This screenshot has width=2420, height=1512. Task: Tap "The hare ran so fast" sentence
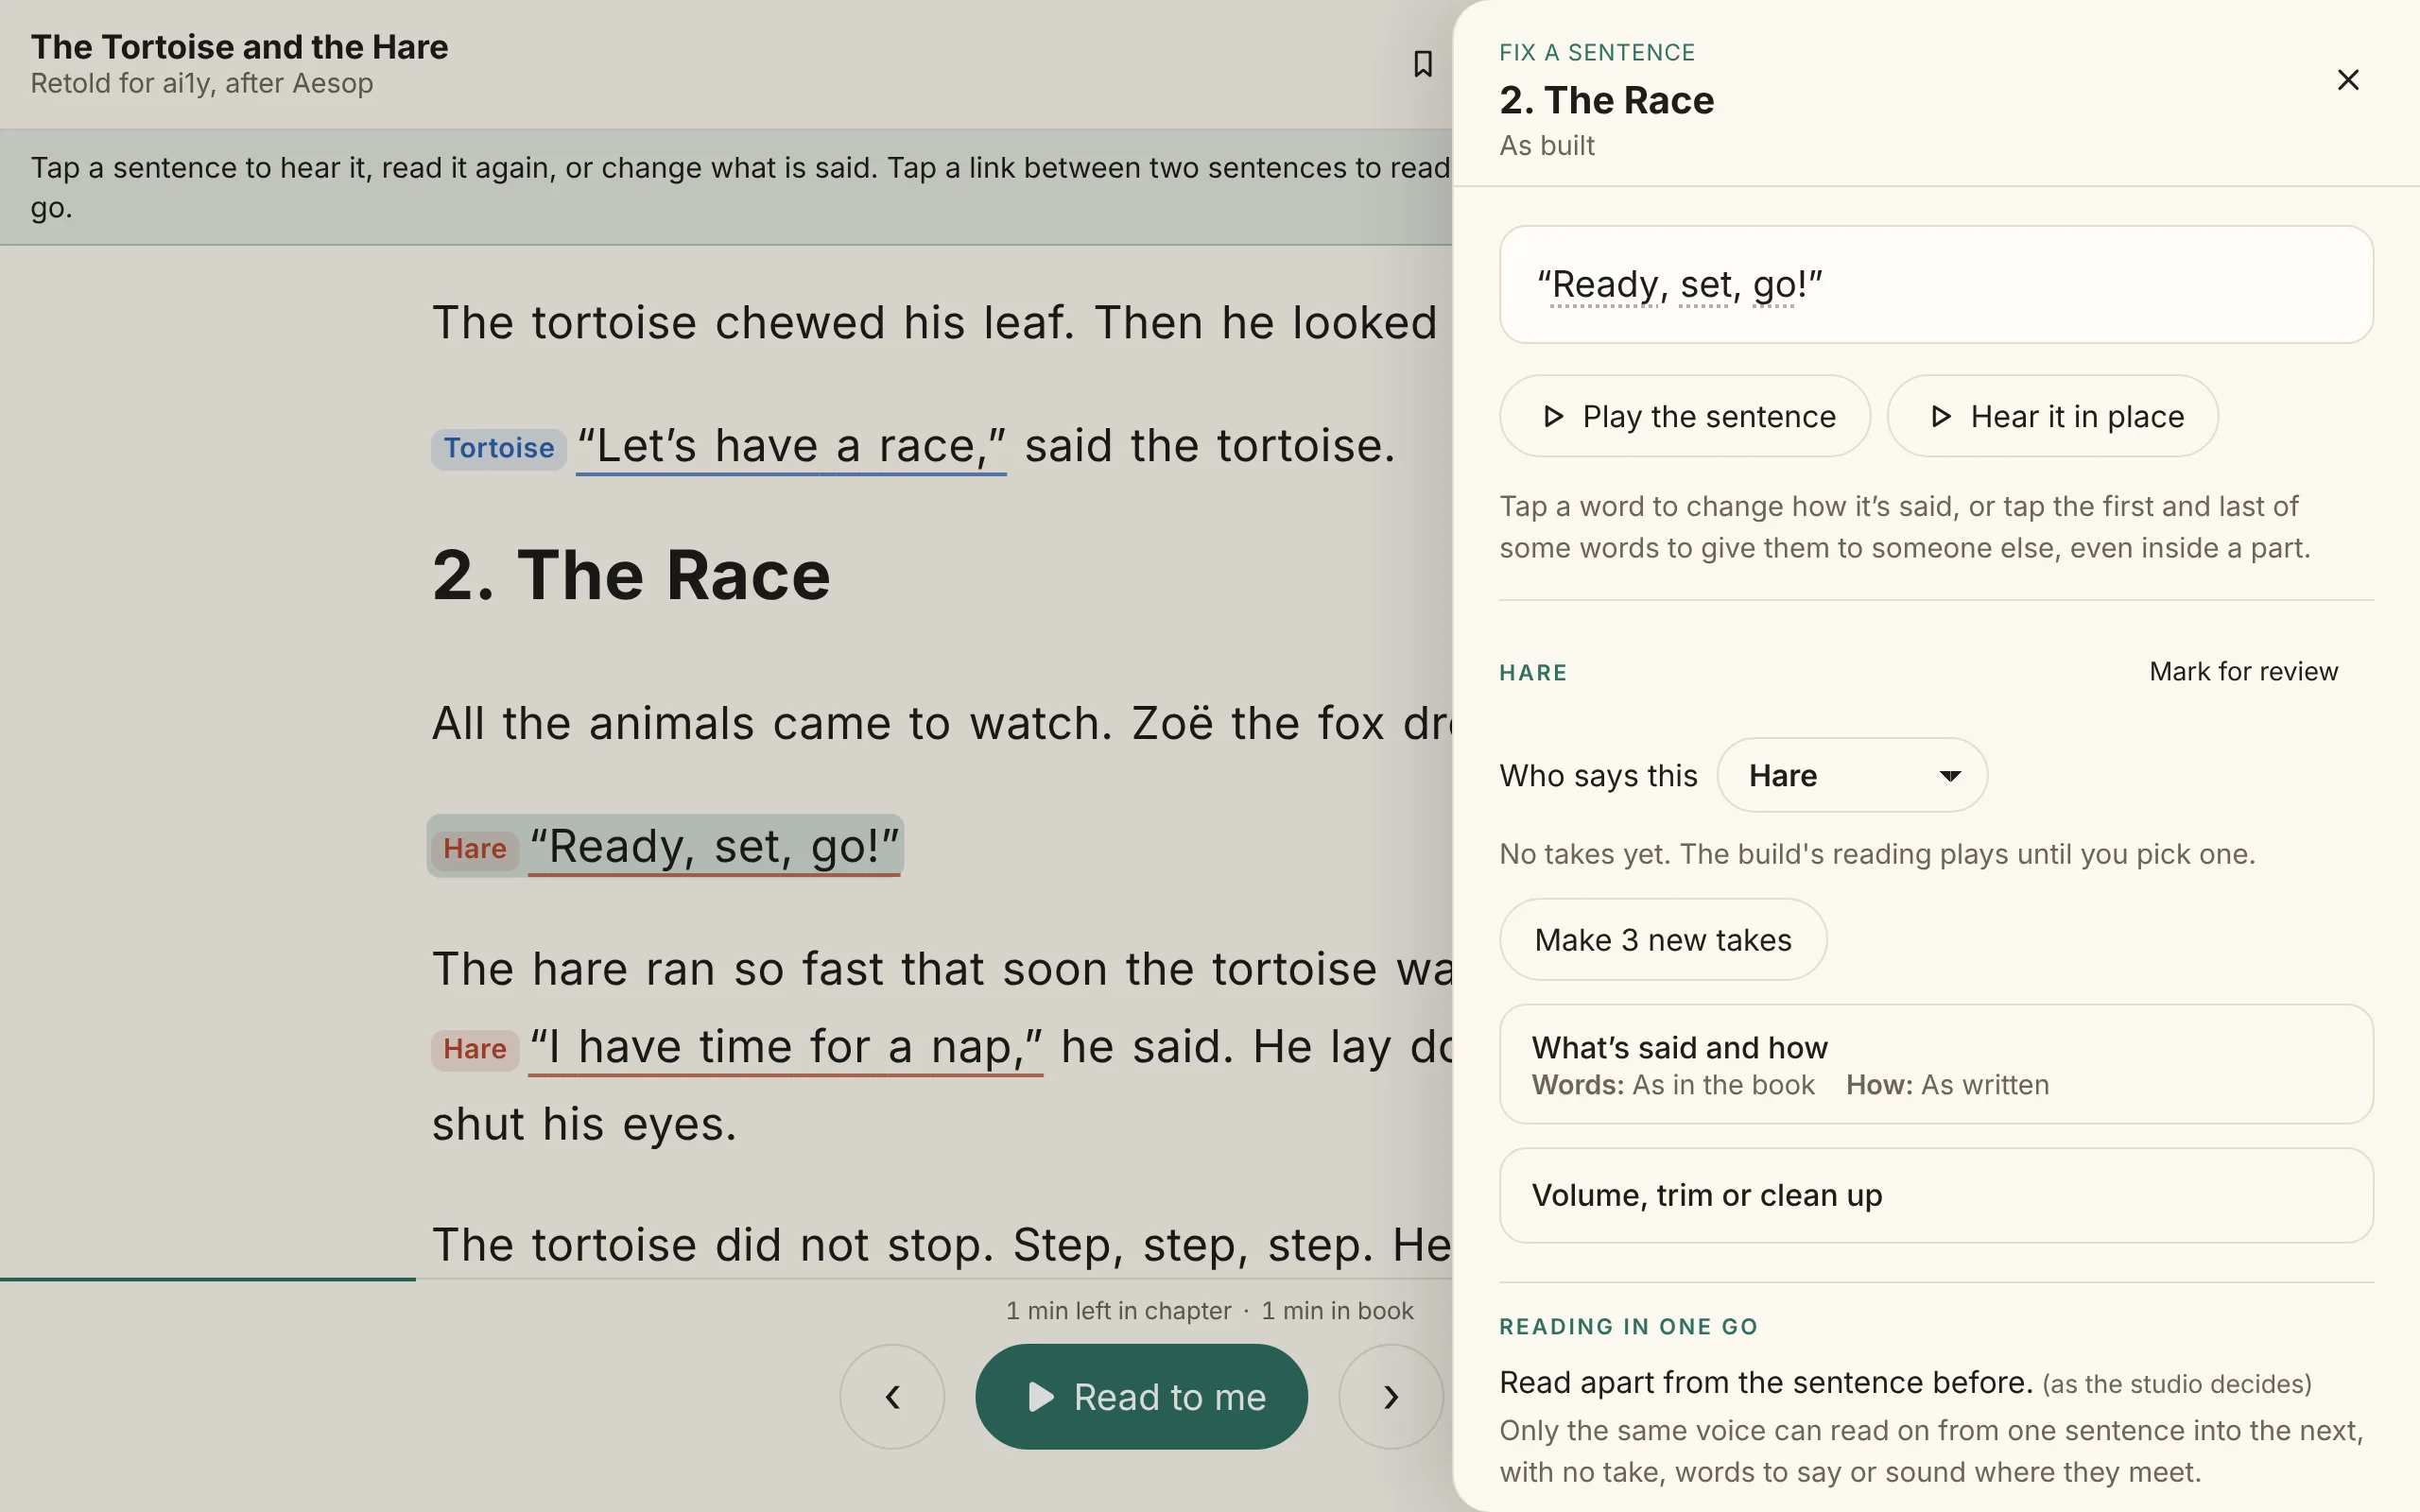click(x=942, y=969)
